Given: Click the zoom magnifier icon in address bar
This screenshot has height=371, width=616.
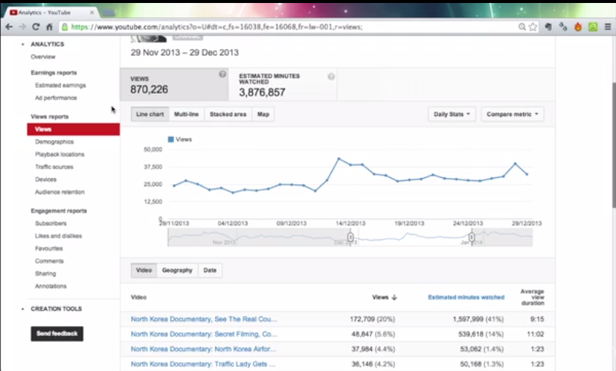Looking at the screenshot, I should pos(522,27).
